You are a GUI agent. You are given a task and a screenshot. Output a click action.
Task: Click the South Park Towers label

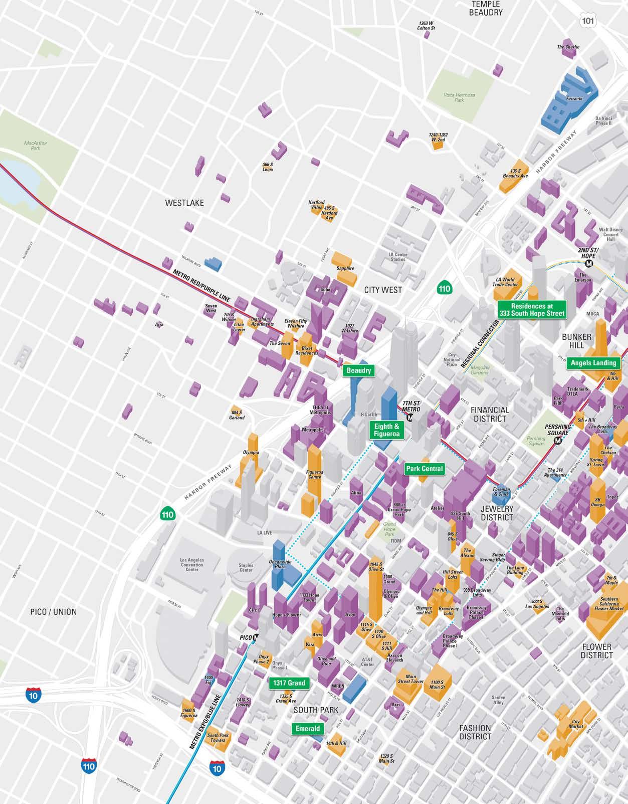218,738
